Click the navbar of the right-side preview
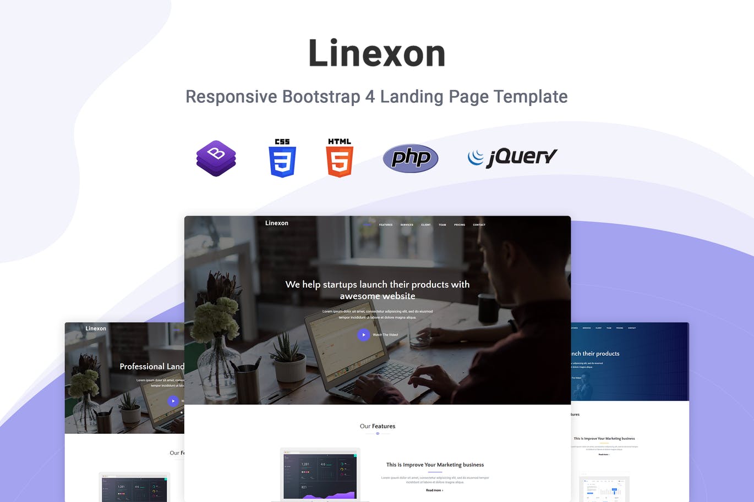Image resolution: width=754 pixels, height=502 pixels. [x=605, y=327]
